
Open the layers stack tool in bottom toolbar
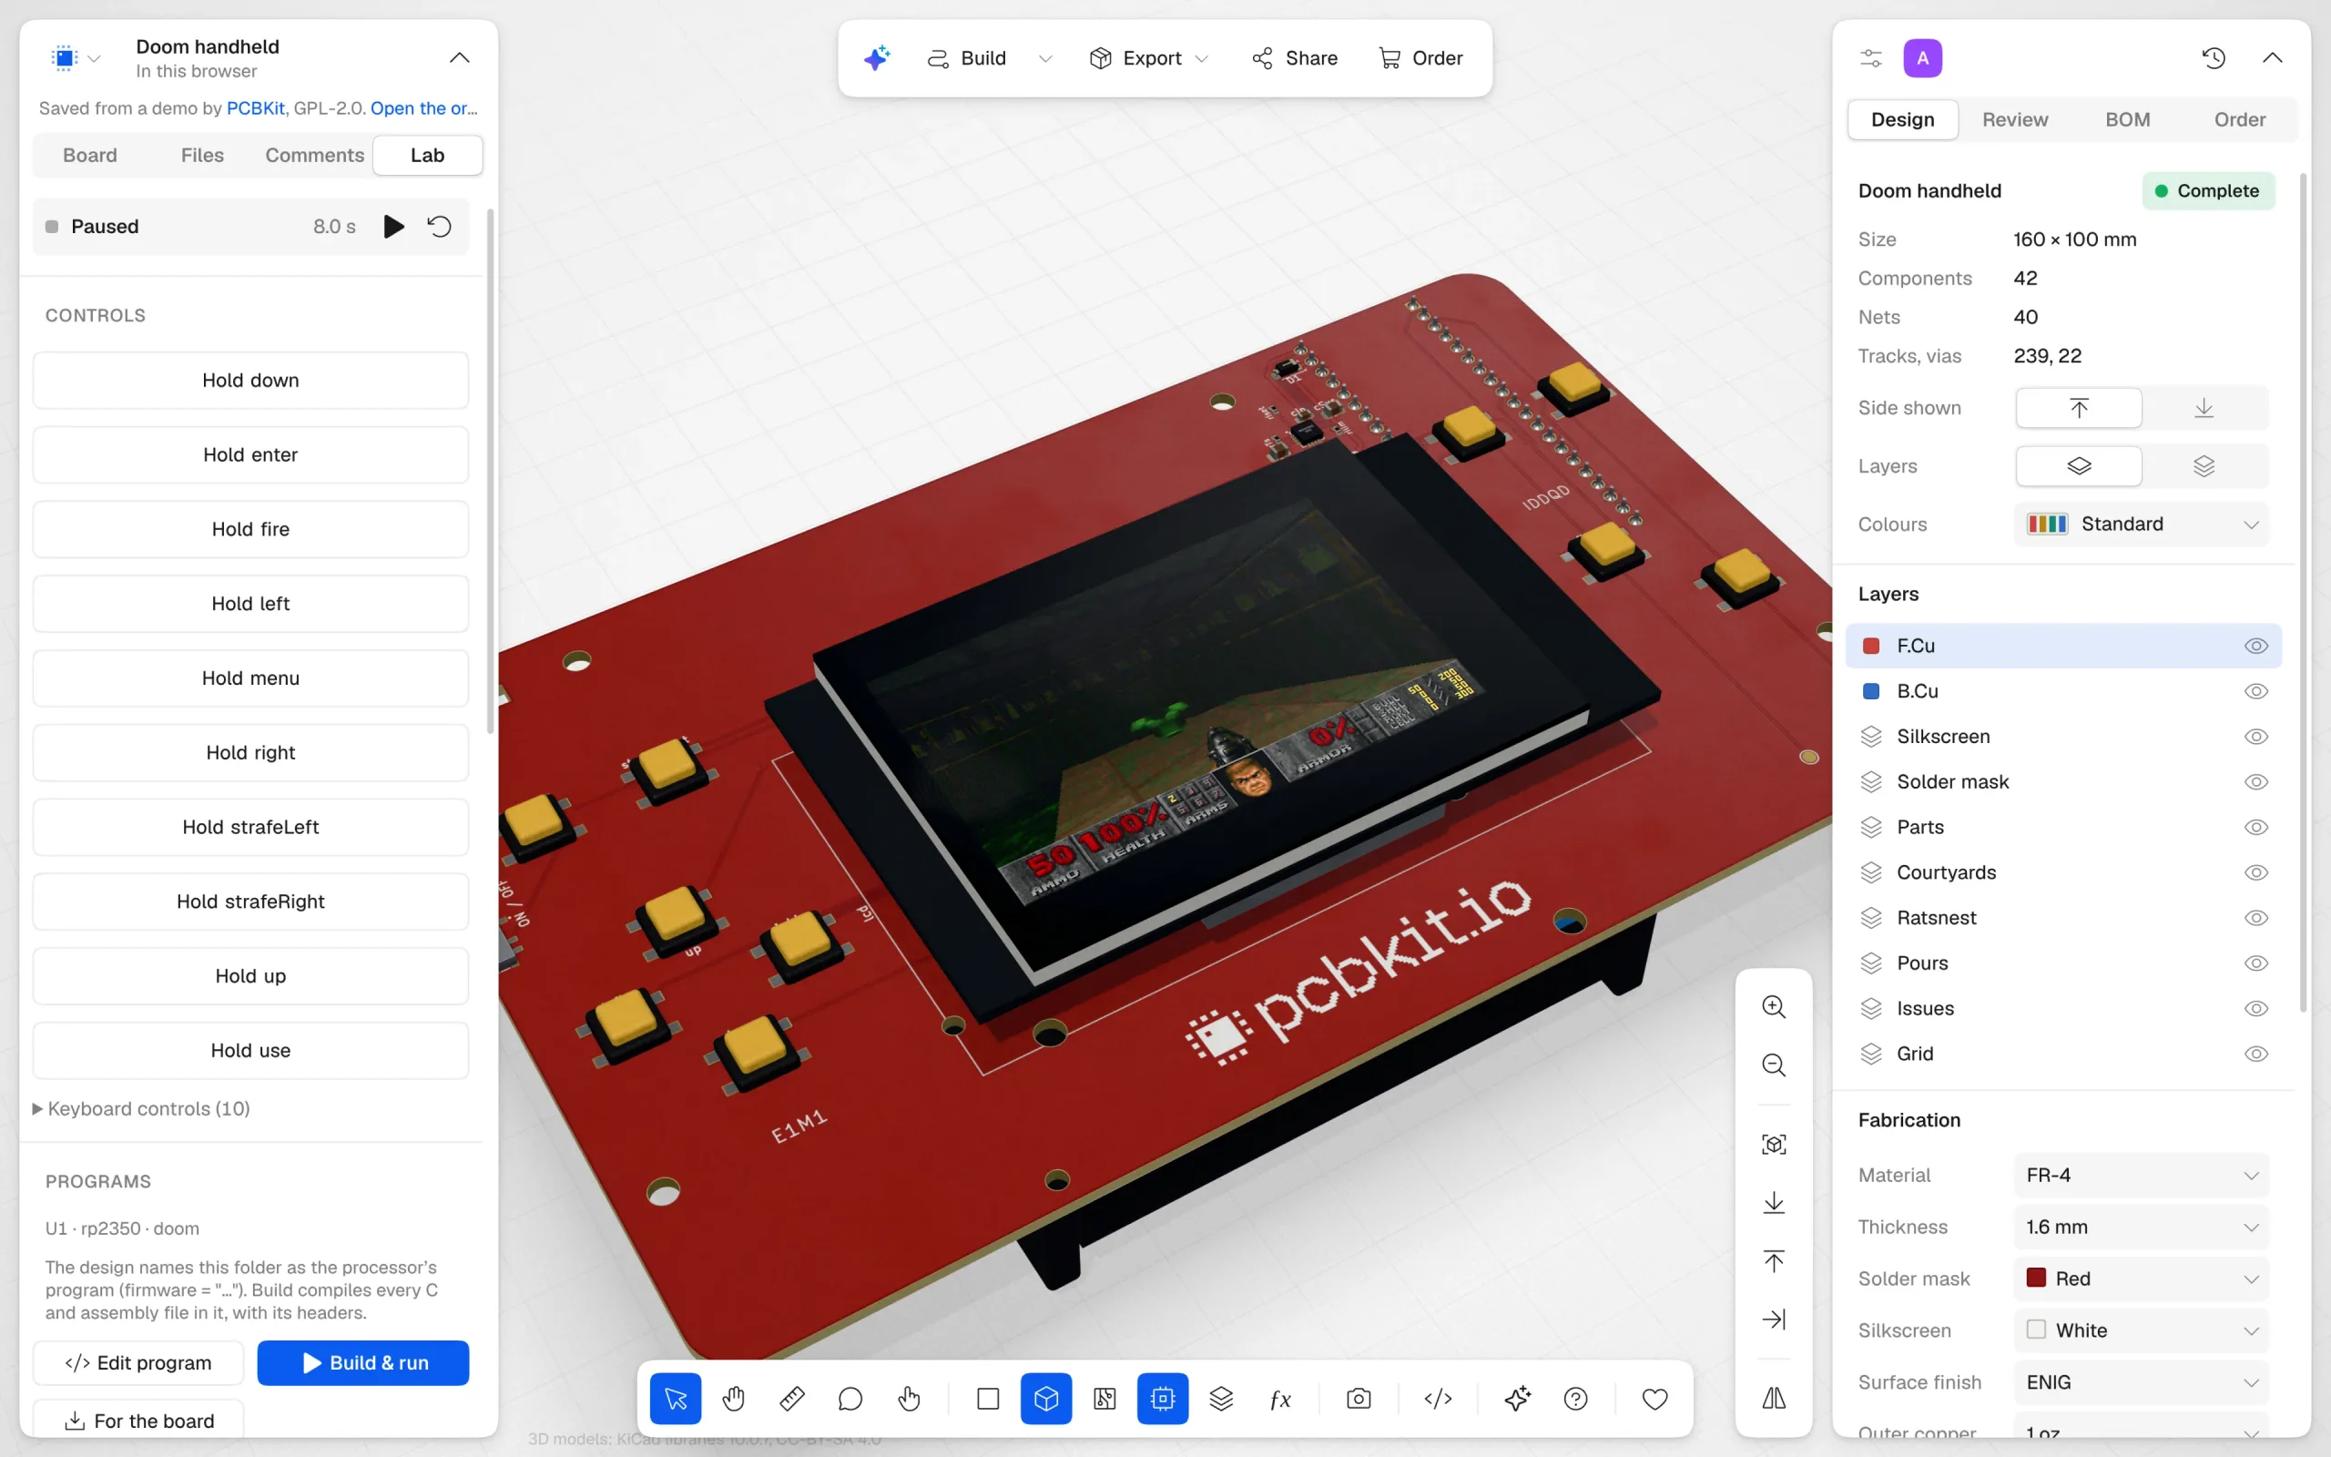(1220, 1398)
